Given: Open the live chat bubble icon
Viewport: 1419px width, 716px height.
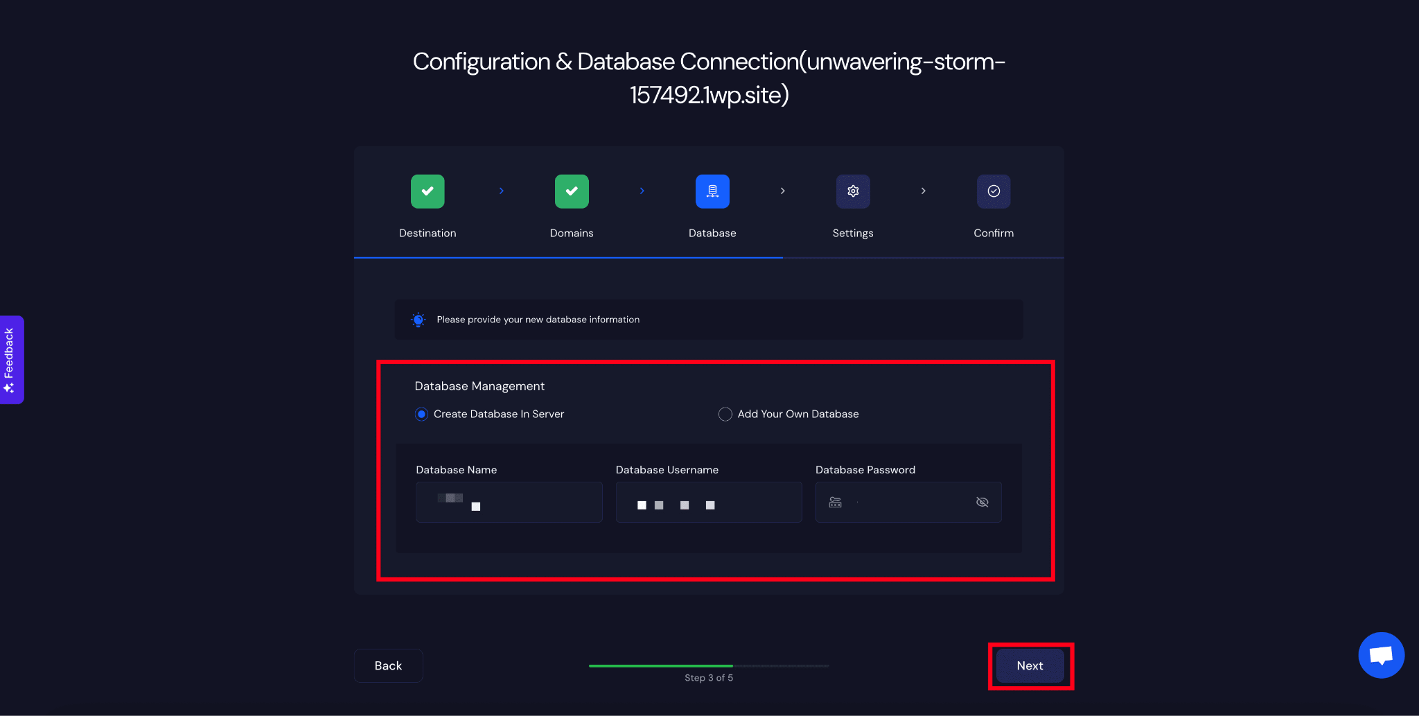Looking at the screenshot, I should [1381, 655].
